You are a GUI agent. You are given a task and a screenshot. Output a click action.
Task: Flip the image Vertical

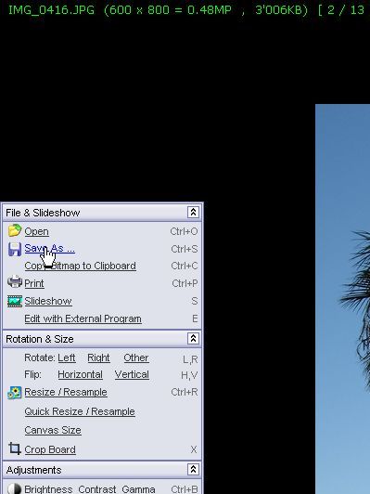(132, 374)
